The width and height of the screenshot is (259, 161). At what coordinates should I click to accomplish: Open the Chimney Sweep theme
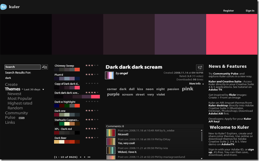(x=64, y=66)
